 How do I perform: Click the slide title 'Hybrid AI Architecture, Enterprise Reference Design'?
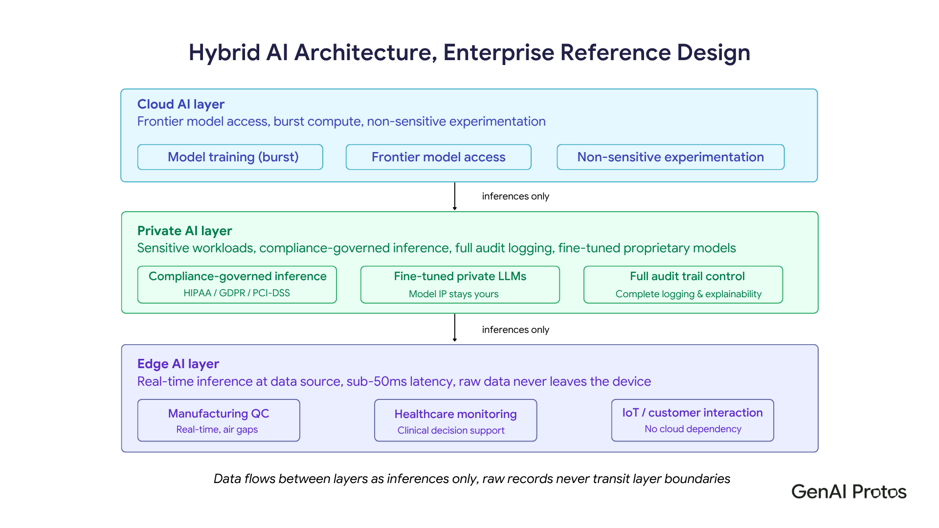point(469,52)
